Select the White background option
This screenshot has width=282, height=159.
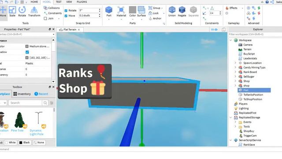[x=11, y=142]
